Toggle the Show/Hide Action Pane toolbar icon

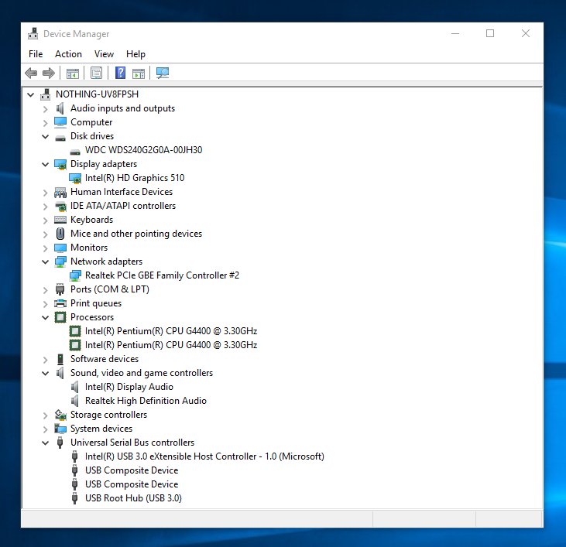tap(138, 73)
